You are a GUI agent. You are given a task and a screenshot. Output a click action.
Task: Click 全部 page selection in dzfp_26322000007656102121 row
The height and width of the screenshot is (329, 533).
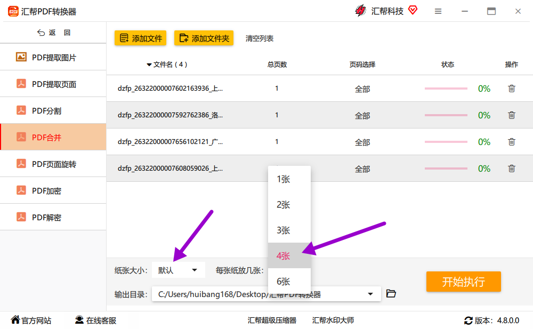(362, 142)
